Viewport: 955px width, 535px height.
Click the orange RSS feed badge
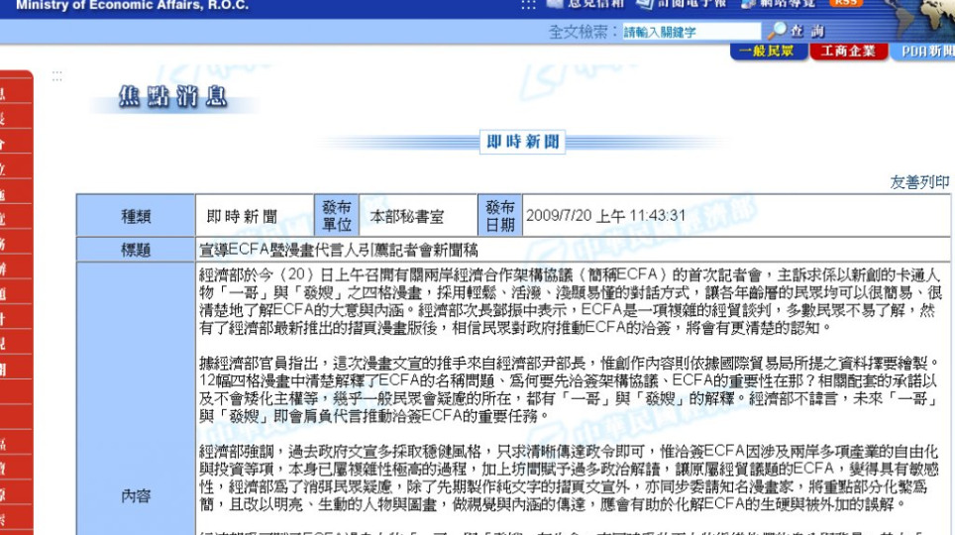tap(845, 3)
